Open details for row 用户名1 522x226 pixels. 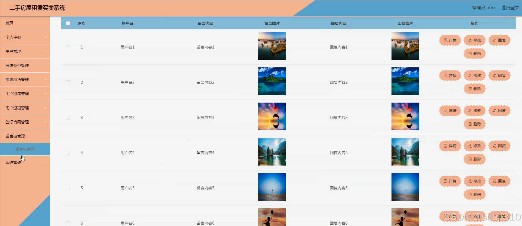[450, 40]
